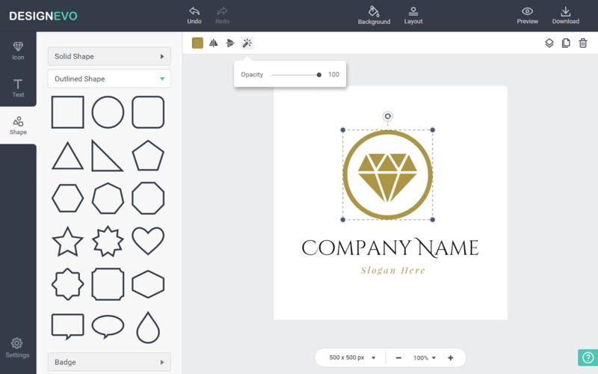598x374 pixels.
Task: Collapse the Outlined Shape section
Action: click(x=109, y=79)
